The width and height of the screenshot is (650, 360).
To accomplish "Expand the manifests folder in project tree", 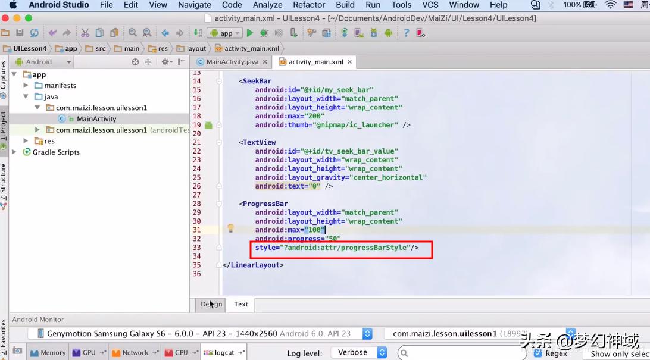I will (x=26, y=86).
